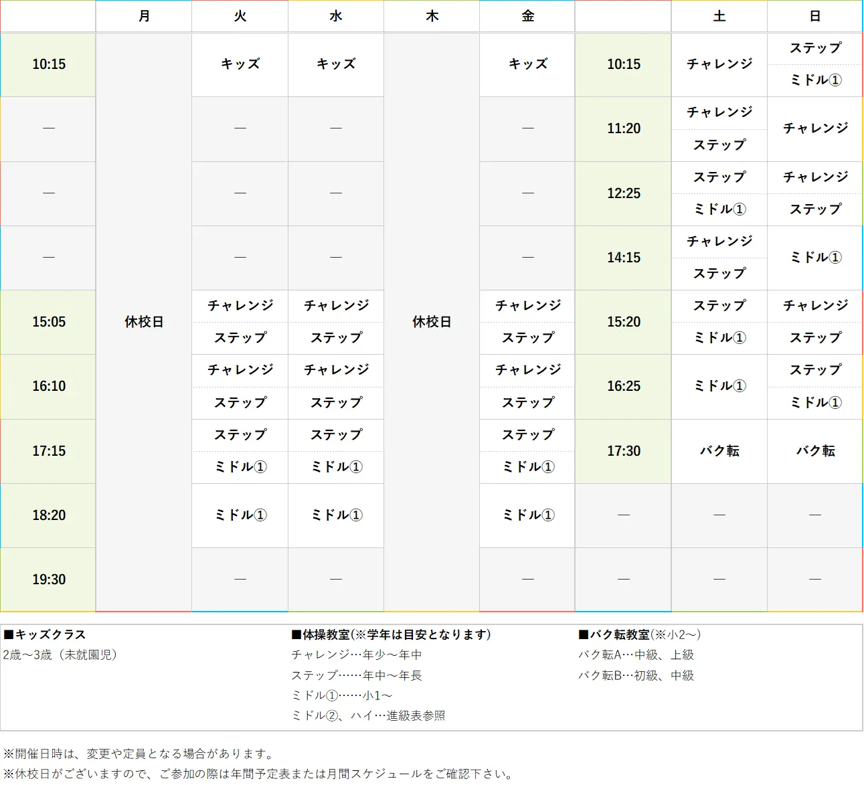
Task: Click the 日 (Sunday) column header
Action: [815, 16]
